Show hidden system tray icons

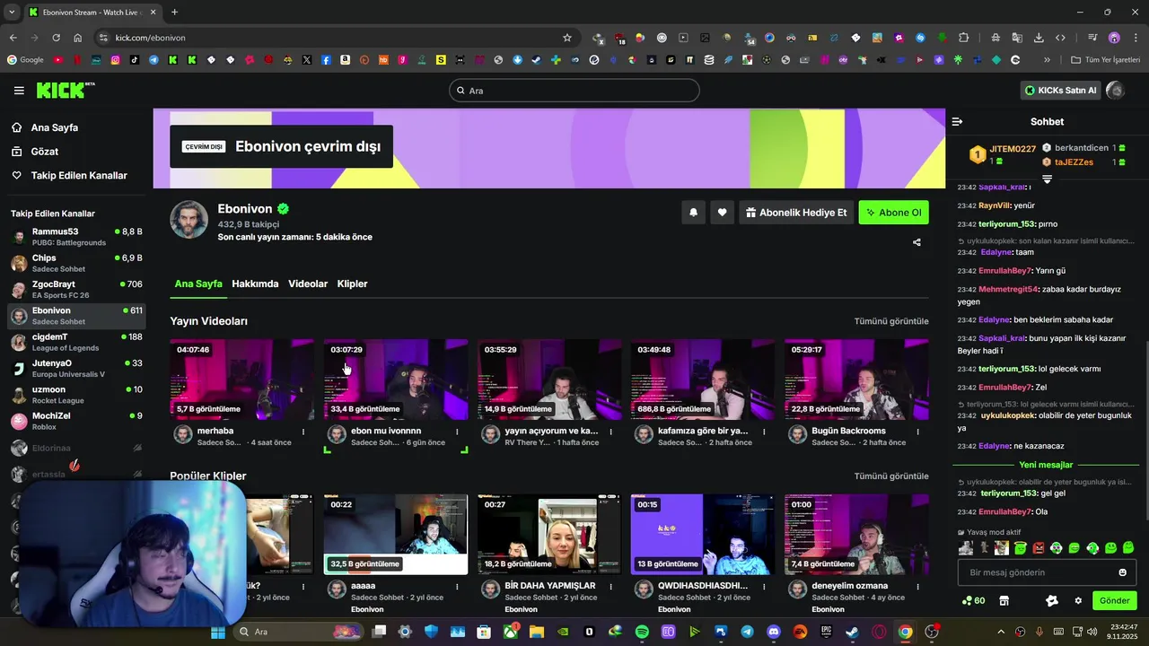tap(1001, 632)
